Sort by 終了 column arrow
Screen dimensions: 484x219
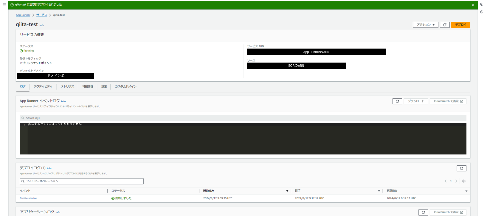(379, 191)
